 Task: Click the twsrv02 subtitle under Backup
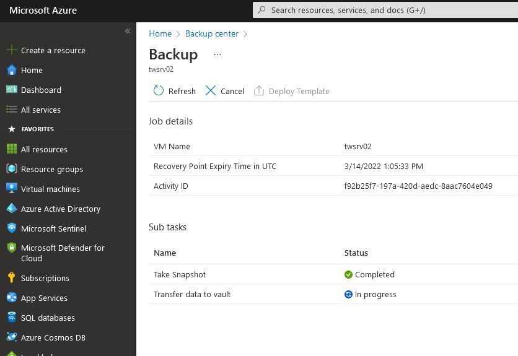(x=161, y=69)
